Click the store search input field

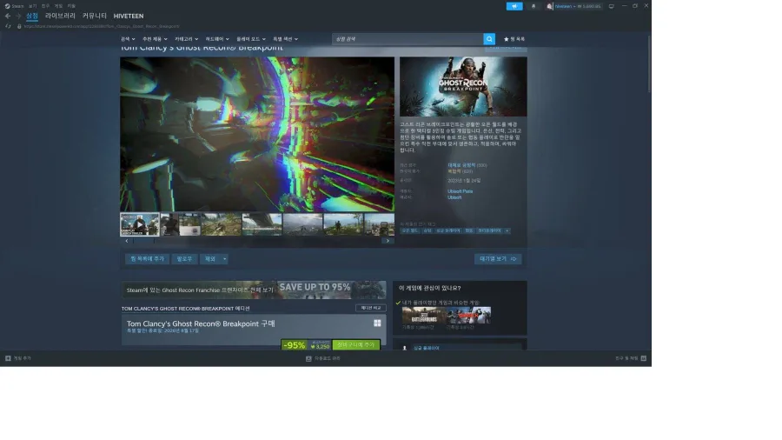(x=408, y=39)
